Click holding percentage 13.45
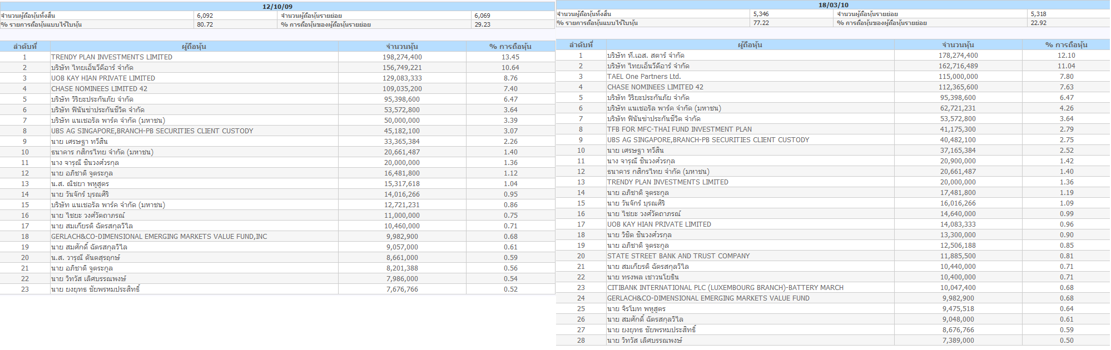This screenshot has width=1111, height=350. tap(510, 57)
